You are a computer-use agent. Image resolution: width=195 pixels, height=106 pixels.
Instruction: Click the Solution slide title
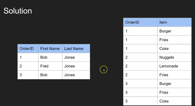18,11
